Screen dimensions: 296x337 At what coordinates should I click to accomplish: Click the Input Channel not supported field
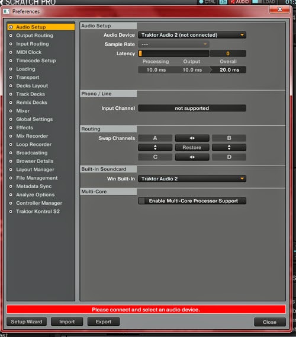[x=192, y=109]
